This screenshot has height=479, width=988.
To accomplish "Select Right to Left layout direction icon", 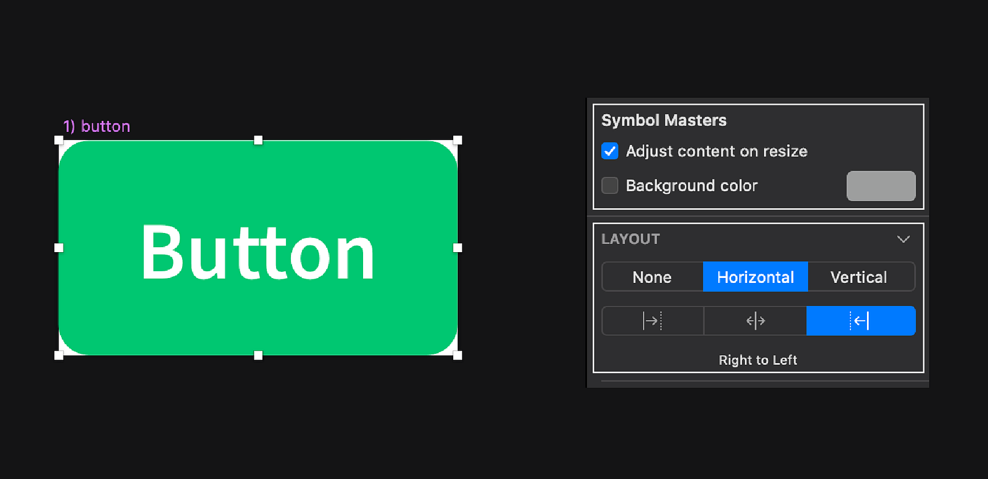I will [861, 321].
